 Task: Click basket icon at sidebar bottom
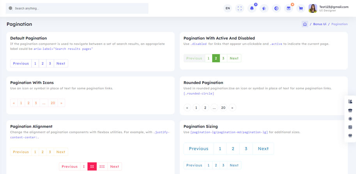click(350, 135)
